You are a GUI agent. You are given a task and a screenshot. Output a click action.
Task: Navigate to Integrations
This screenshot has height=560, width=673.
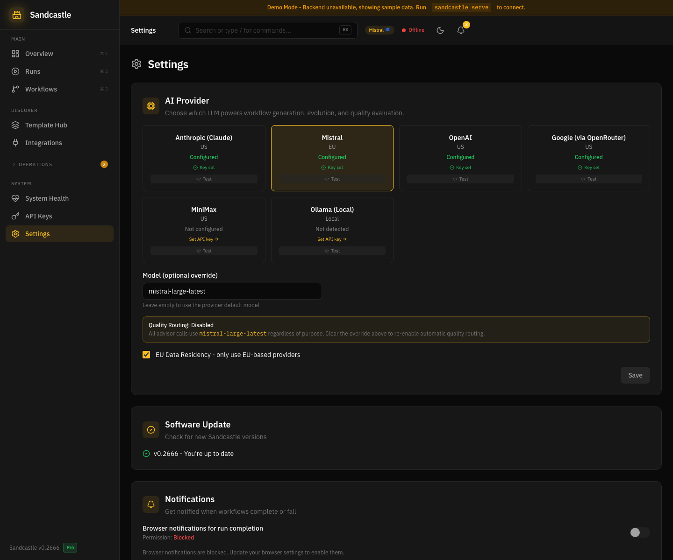59,143
